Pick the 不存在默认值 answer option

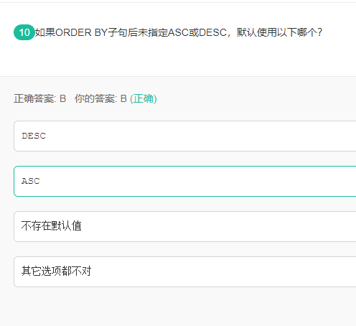(185, 226)
